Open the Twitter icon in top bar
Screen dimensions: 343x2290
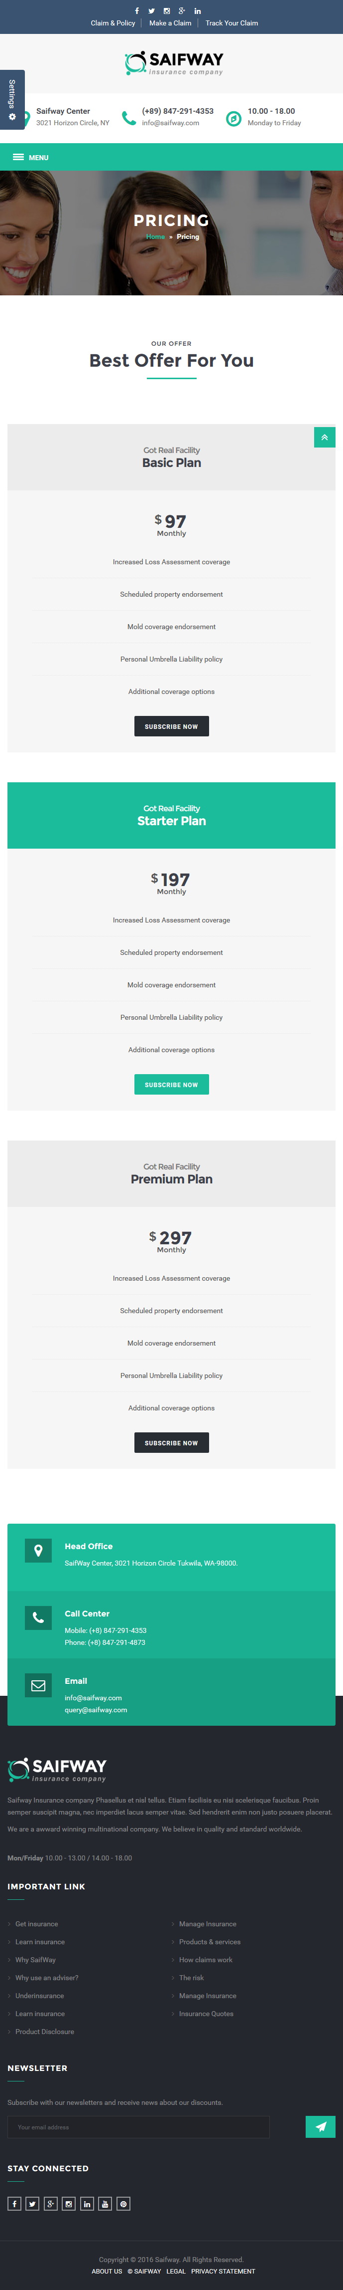tap(151, 10)
